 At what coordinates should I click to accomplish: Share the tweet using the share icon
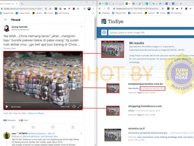73,127
